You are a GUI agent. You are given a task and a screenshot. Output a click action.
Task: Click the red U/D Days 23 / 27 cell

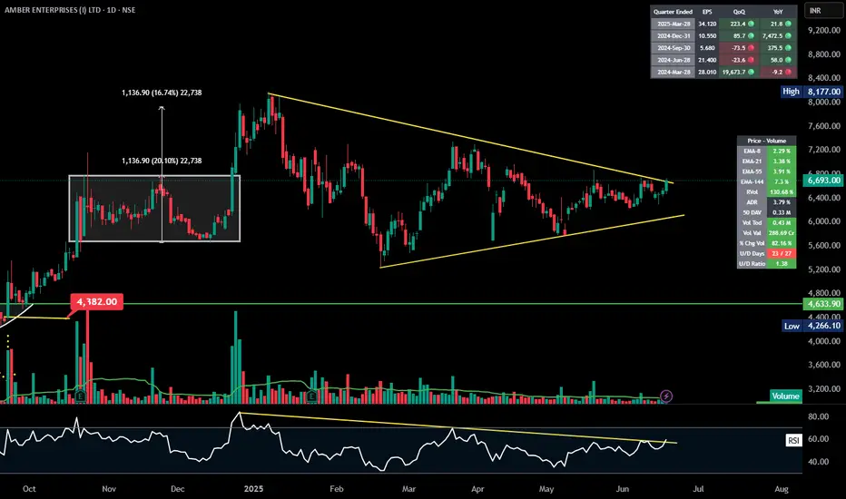tap(782, 253)
